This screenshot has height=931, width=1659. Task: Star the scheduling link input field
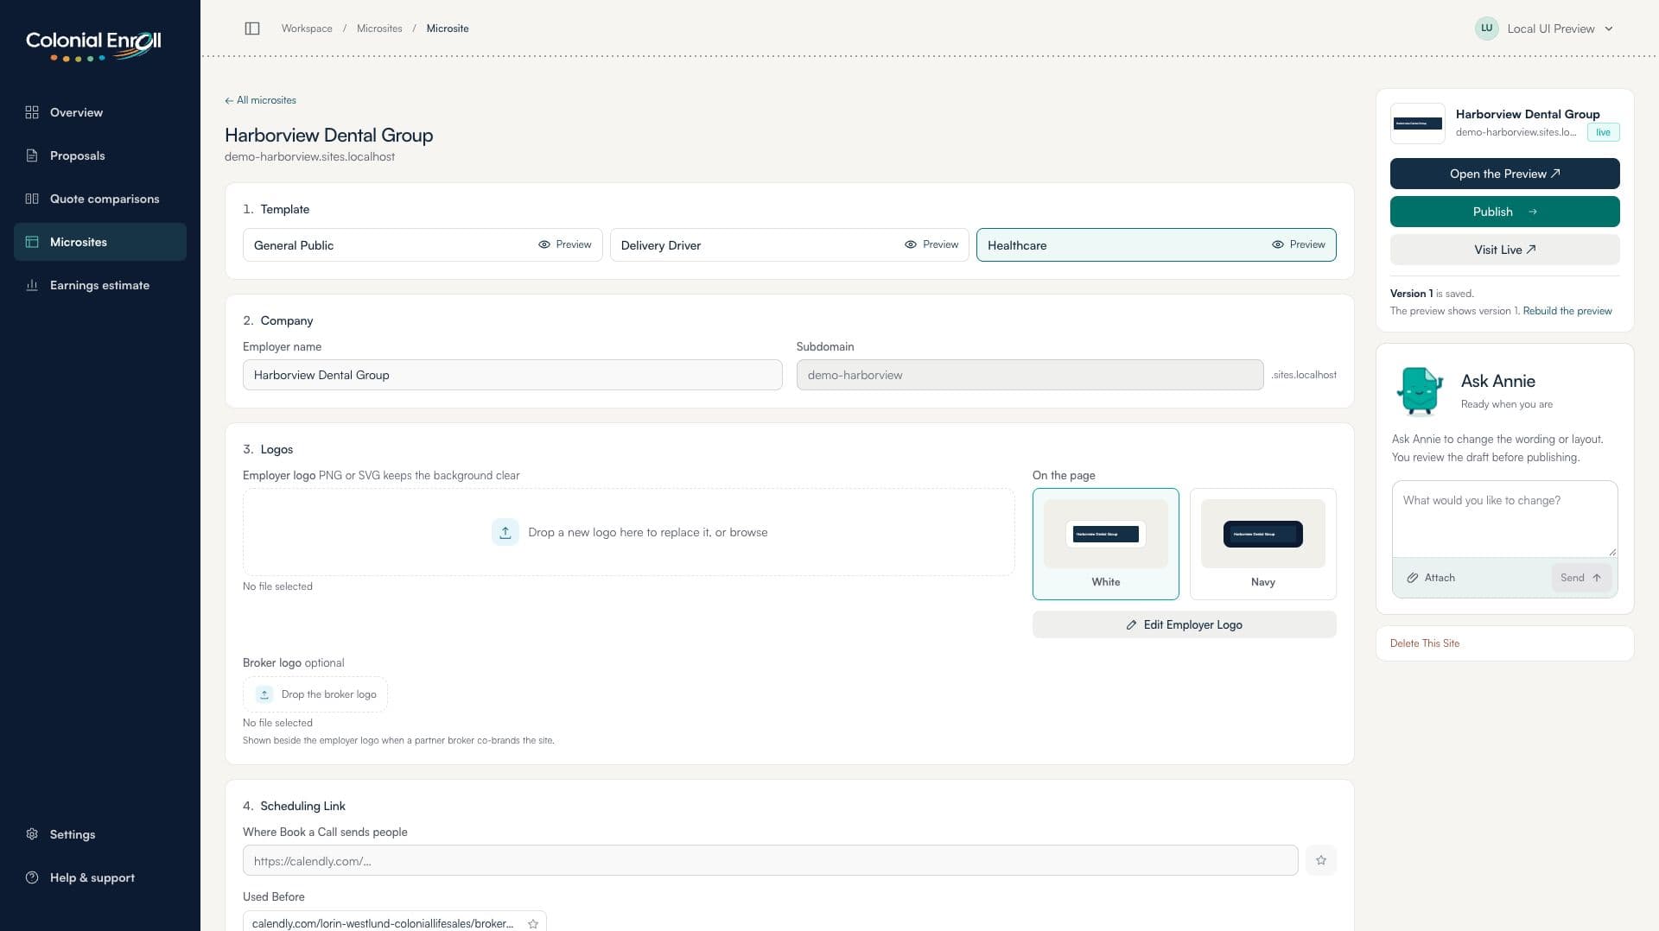tap(1320, 860)
